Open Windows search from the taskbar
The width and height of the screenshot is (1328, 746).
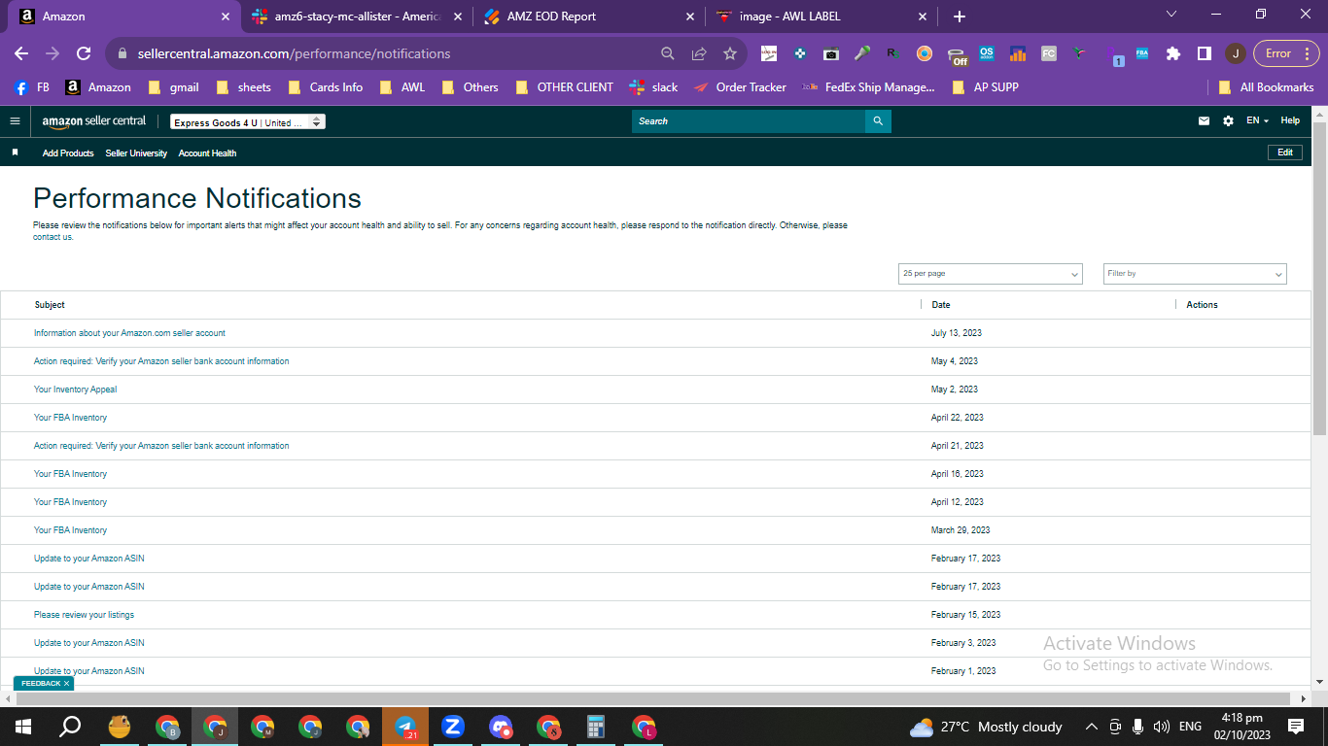[x=70, y=727]
